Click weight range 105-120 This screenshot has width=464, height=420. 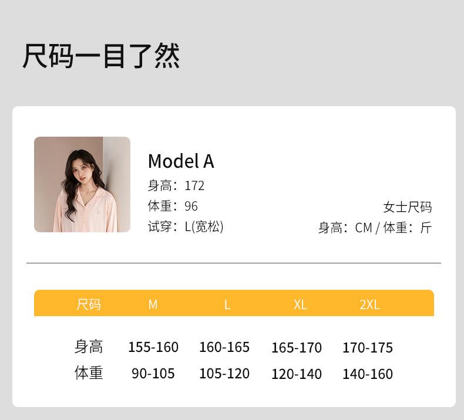click(x=224, y=374)
